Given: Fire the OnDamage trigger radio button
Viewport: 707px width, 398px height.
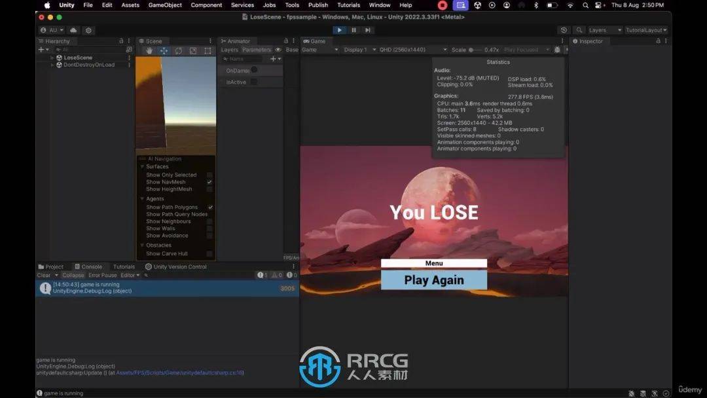Looking at the screenshot, I should (254, 70).
